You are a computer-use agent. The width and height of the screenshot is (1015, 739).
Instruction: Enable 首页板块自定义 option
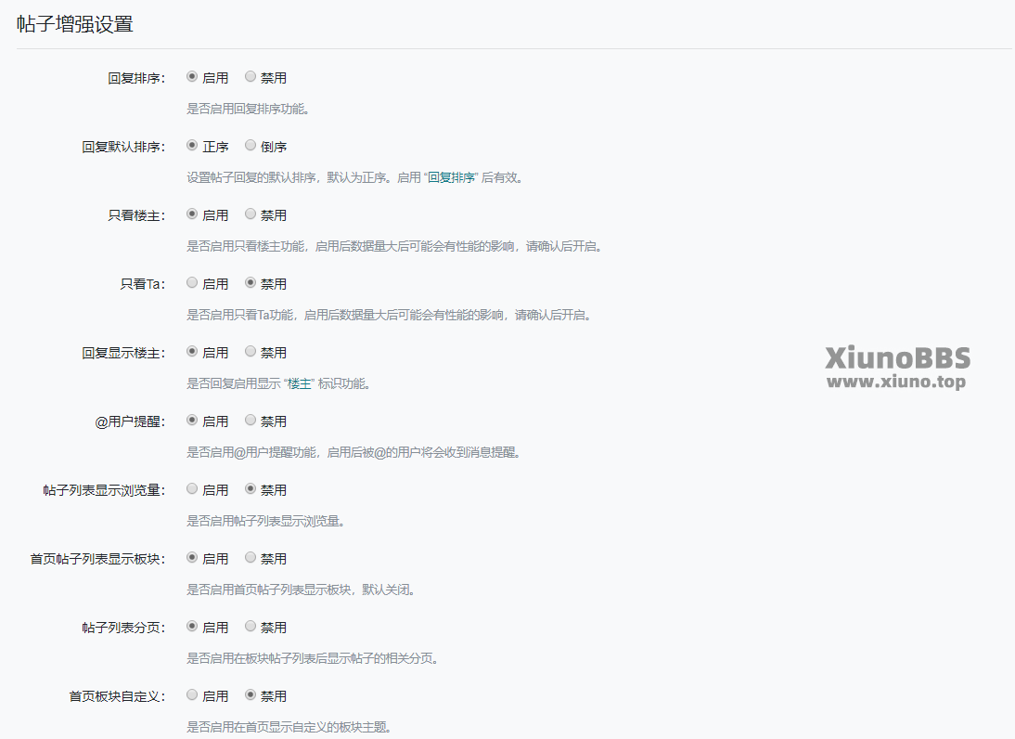tap(192, 695)
